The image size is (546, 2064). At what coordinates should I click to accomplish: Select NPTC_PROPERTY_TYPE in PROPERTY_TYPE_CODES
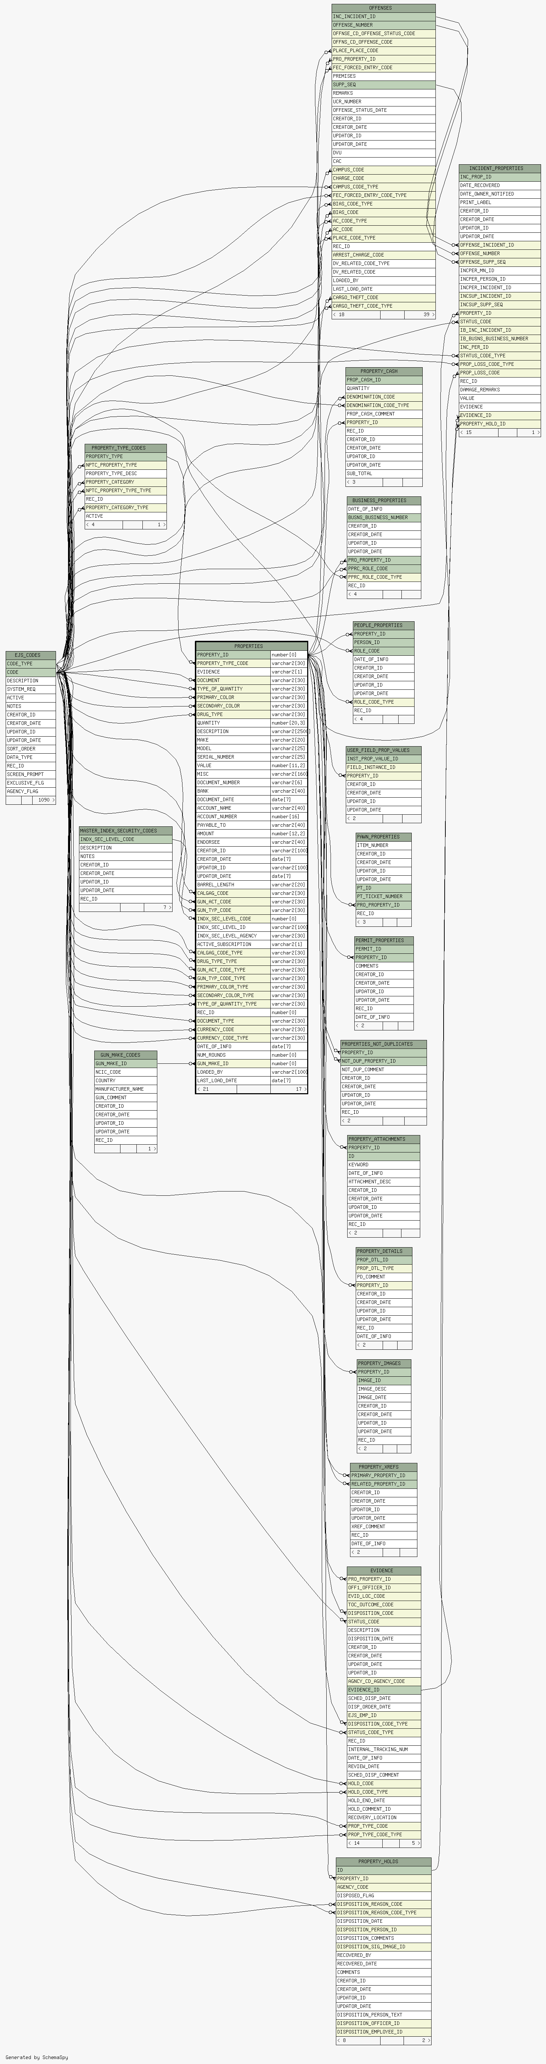126,465
